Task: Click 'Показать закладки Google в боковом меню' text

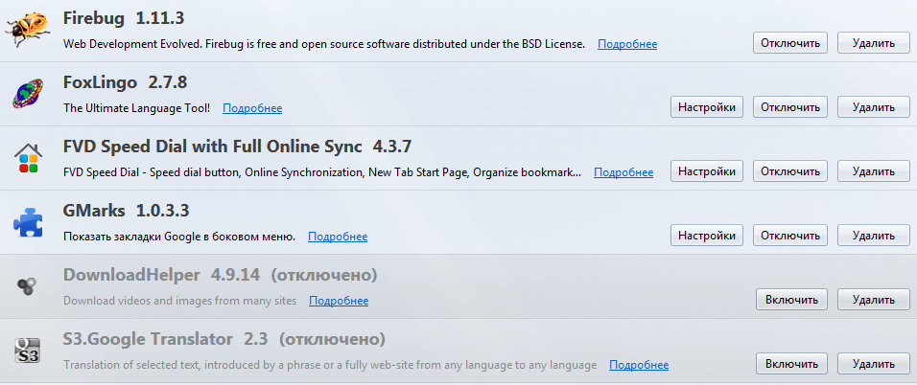Action: [x=179, y=237]
